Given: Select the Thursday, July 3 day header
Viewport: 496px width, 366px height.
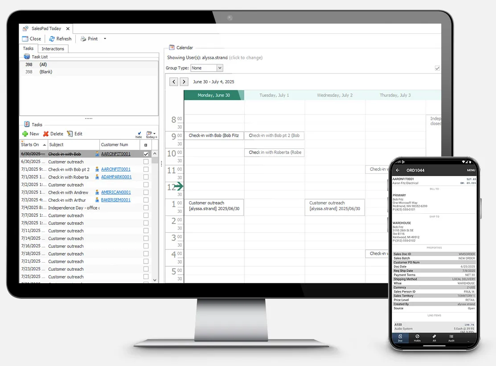Looking at the screenshot, I should pyautogui.click(x=395, y=95).
